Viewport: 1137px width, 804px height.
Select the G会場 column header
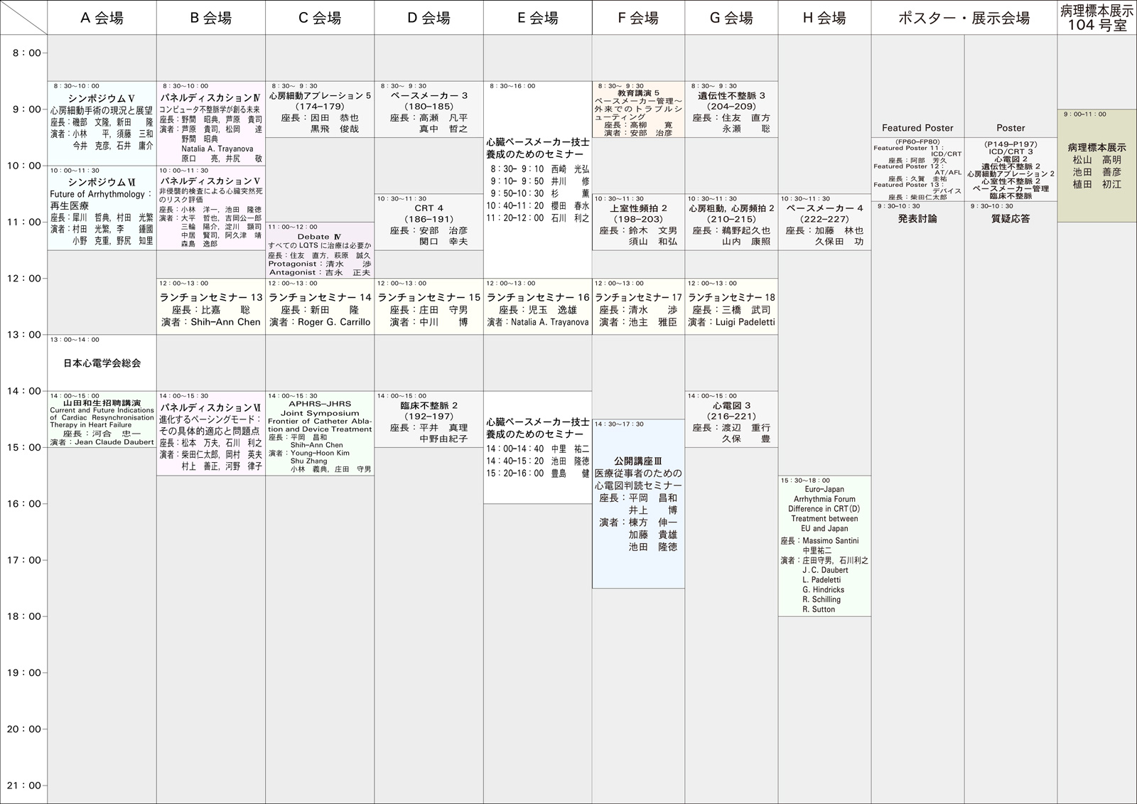click(731, 18)
